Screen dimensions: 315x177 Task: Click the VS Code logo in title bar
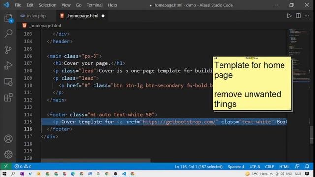(6, 5)
